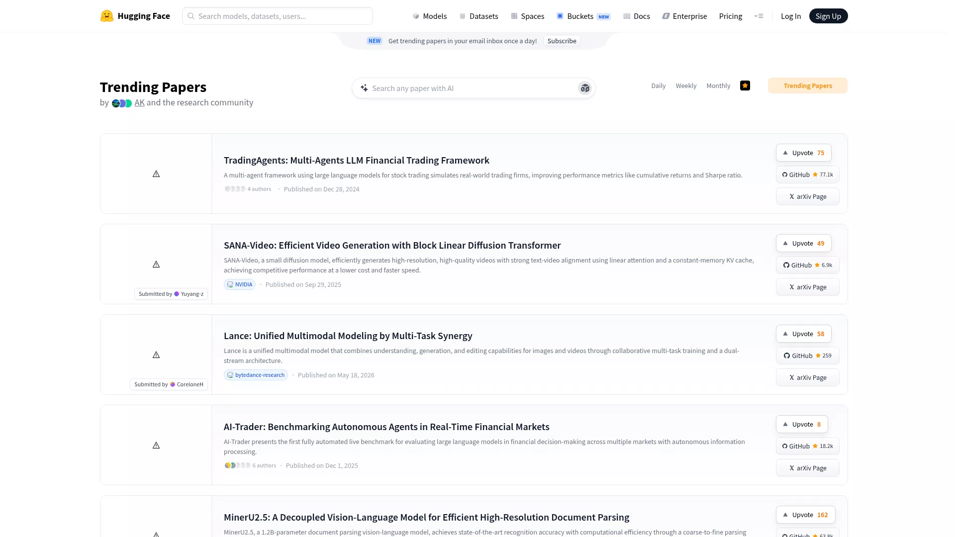The height and width of the screenshot is (537, 955).
Task: Focus the Search models, datasets, users field
Action: [x=278, y=16]
